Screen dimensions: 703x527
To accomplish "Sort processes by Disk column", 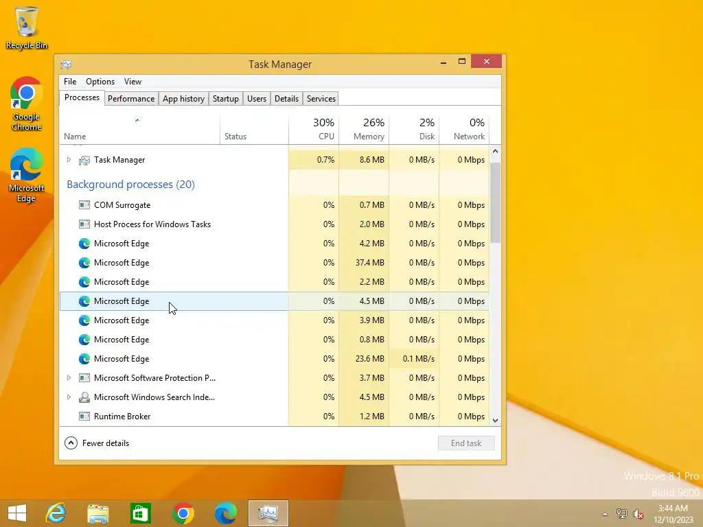I will point(414,130).
